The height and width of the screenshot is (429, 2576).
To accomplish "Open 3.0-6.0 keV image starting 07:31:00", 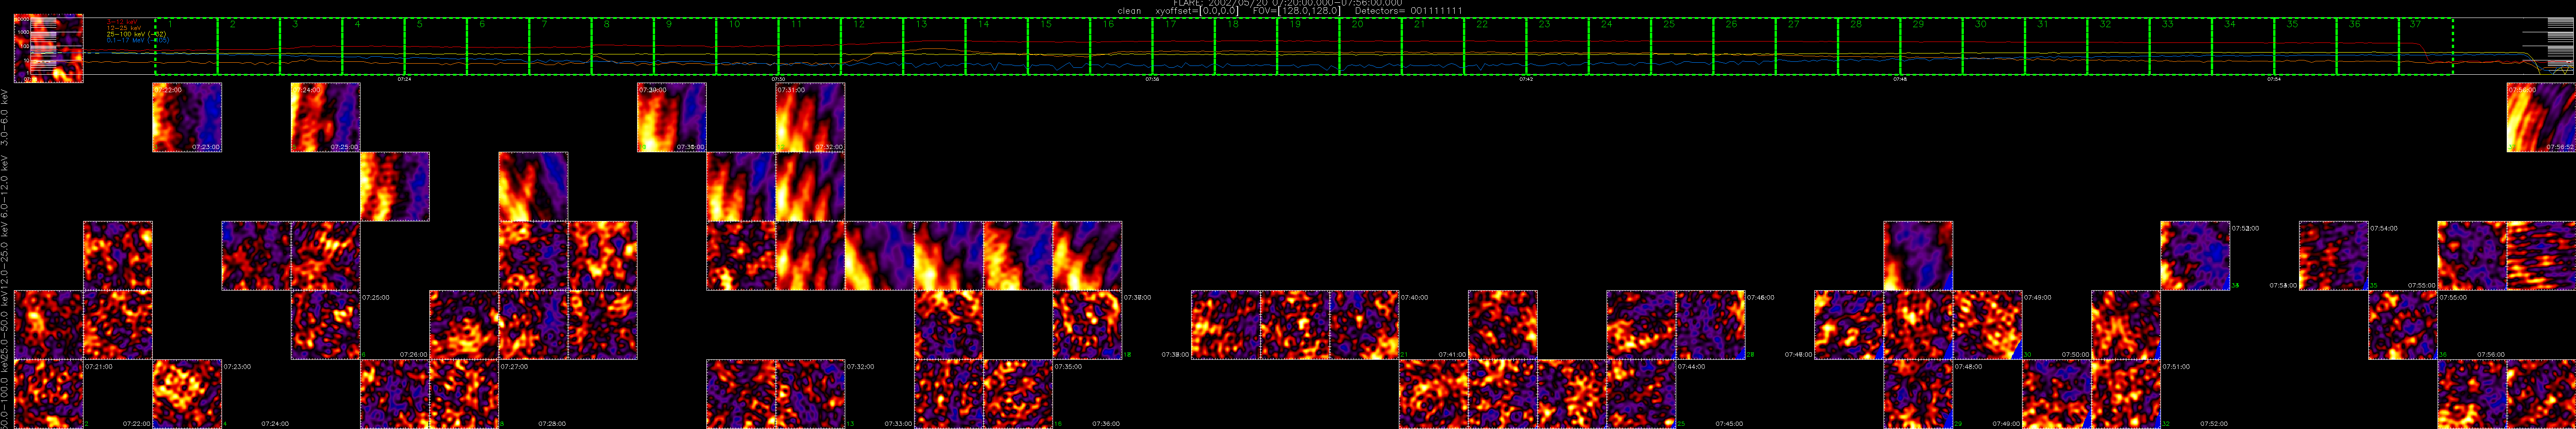I will coord(811,117).
